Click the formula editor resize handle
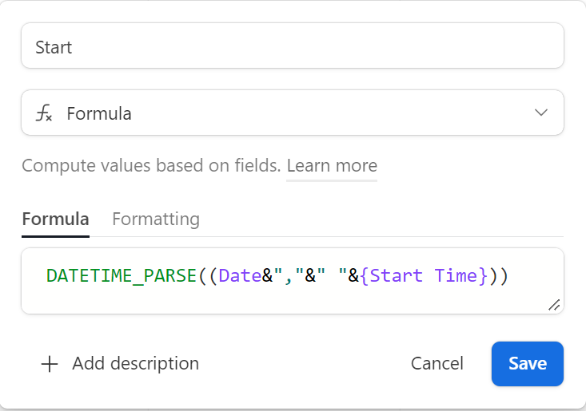The image size is (586, 411). 554,305
